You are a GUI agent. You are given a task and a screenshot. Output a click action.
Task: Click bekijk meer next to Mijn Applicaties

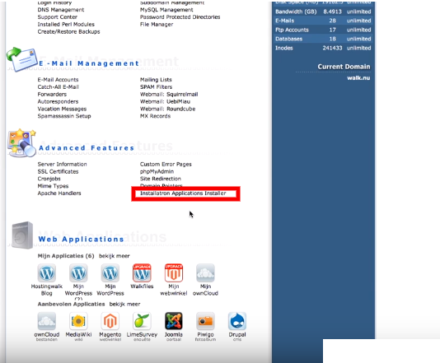click(115, 256)
